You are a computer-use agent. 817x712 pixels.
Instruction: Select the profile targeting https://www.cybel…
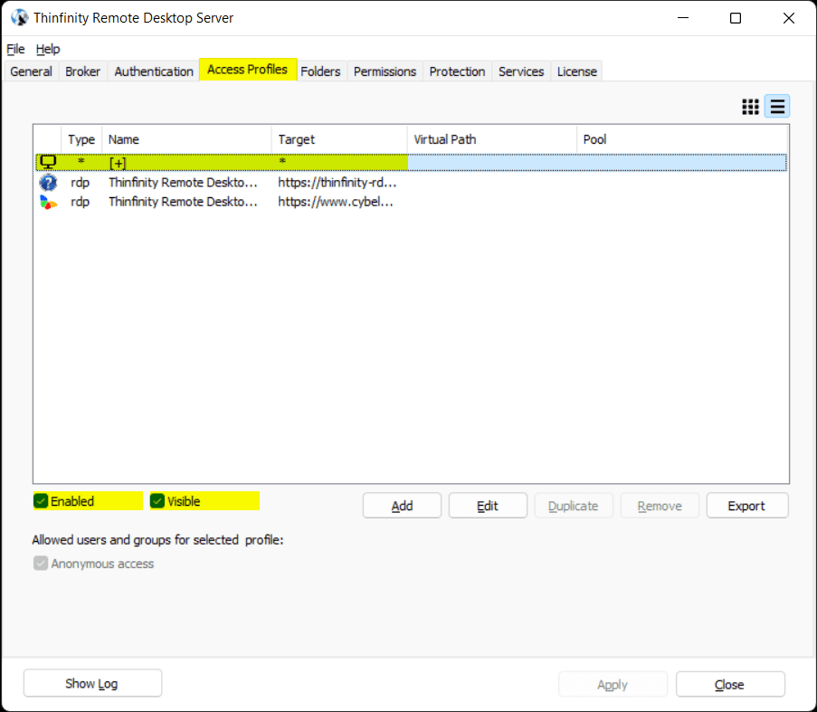[x=336, y=202]
